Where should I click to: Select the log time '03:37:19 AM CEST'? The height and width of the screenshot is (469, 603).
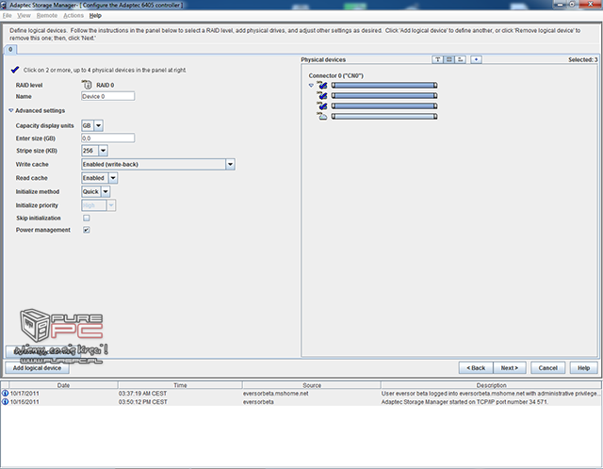(142, 394)
